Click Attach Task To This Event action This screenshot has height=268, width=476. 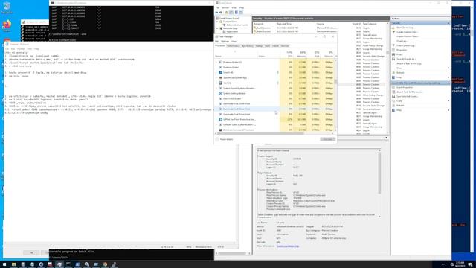tap(410, 92)
